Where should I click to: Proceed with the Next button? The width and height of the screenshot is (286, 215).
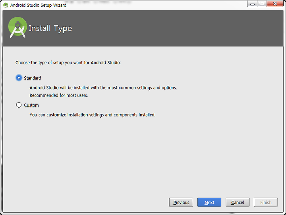(209, 202)
